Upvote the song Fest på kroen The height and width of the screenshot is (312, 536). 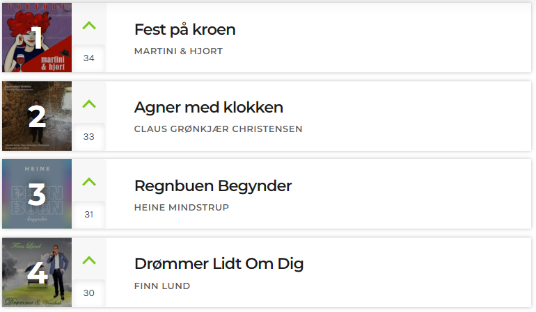89,26
